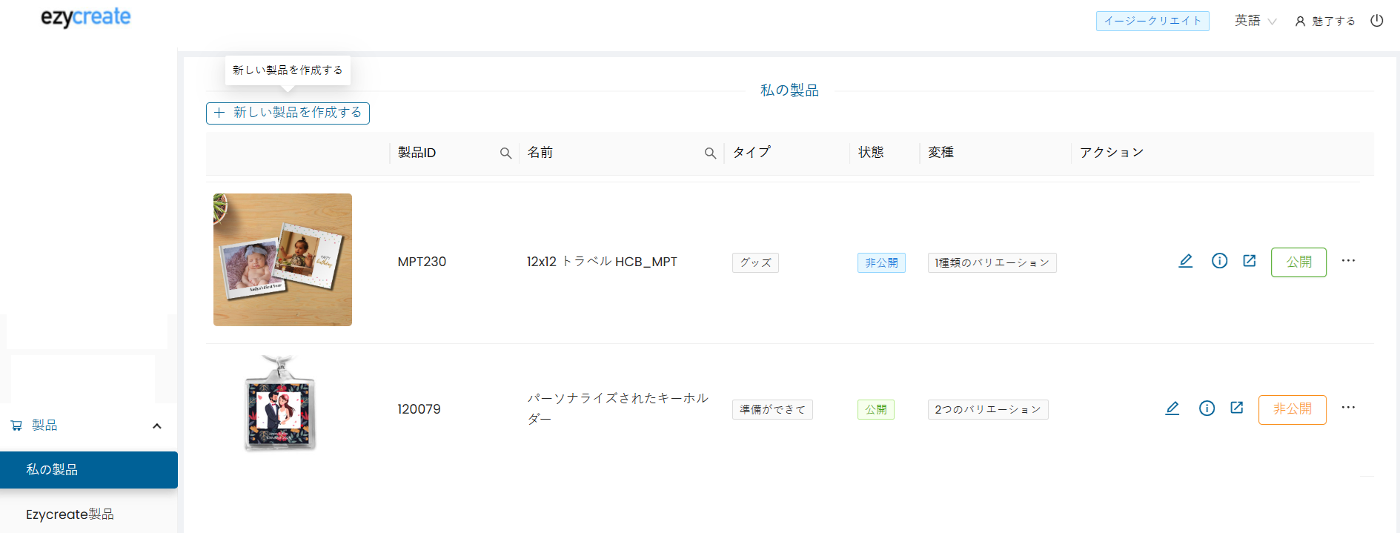Open the keychain product 120079 thumbnail
The height and width of the screenshot is (533, 1400).
281,403
